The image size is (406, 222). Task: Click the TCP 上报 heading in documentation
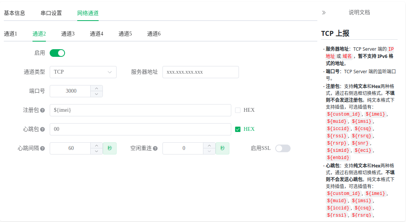click(x=335, y=33)
